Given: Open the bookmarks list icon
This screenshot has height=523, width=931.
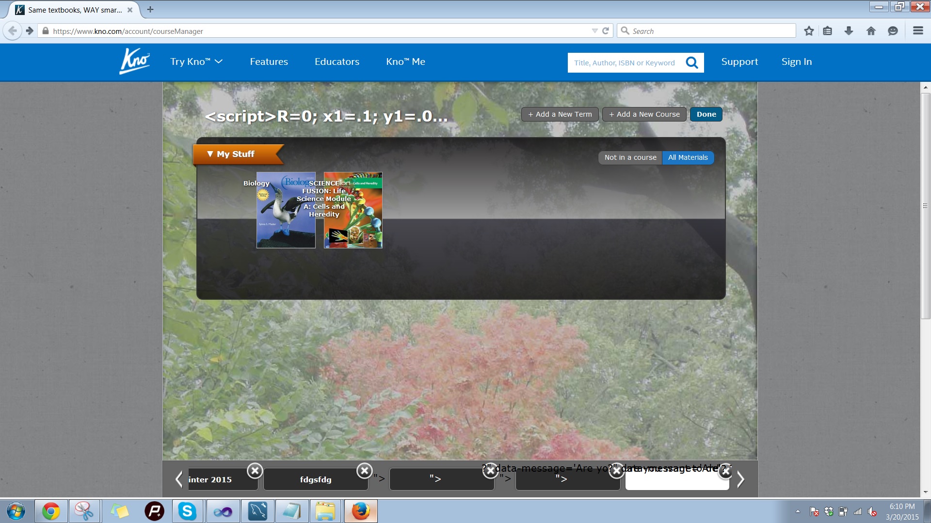Looking at the screenshot, I should pos(828,31).
